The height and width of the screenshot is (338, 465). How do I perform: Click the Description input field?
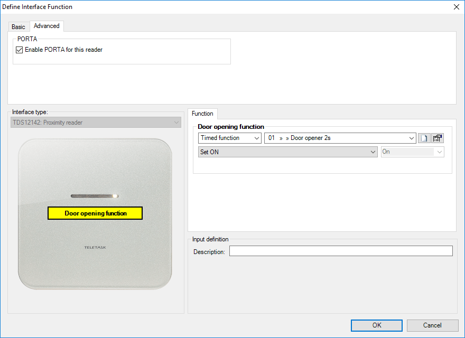340,251
